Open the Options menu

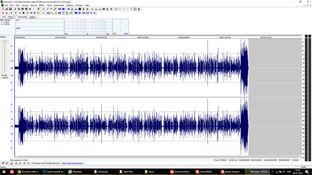pos(70,5)
